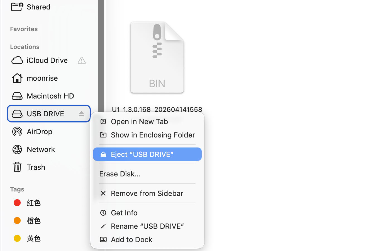The height and width of the screenshot is (251, 390).
Task: Open the Shared folder in the sidebar
Action: (x=38, y=7)
